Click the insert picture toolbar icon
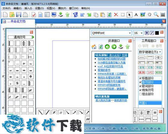 pyautogui.click(x=143, y=15)
